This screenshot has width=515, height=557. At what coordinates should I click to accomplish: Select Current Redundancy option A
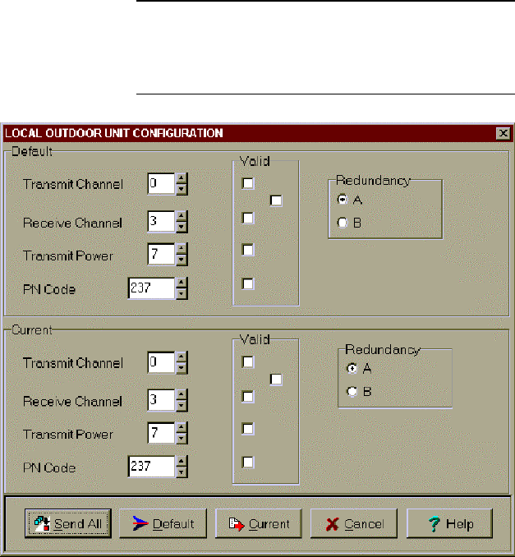352,369
